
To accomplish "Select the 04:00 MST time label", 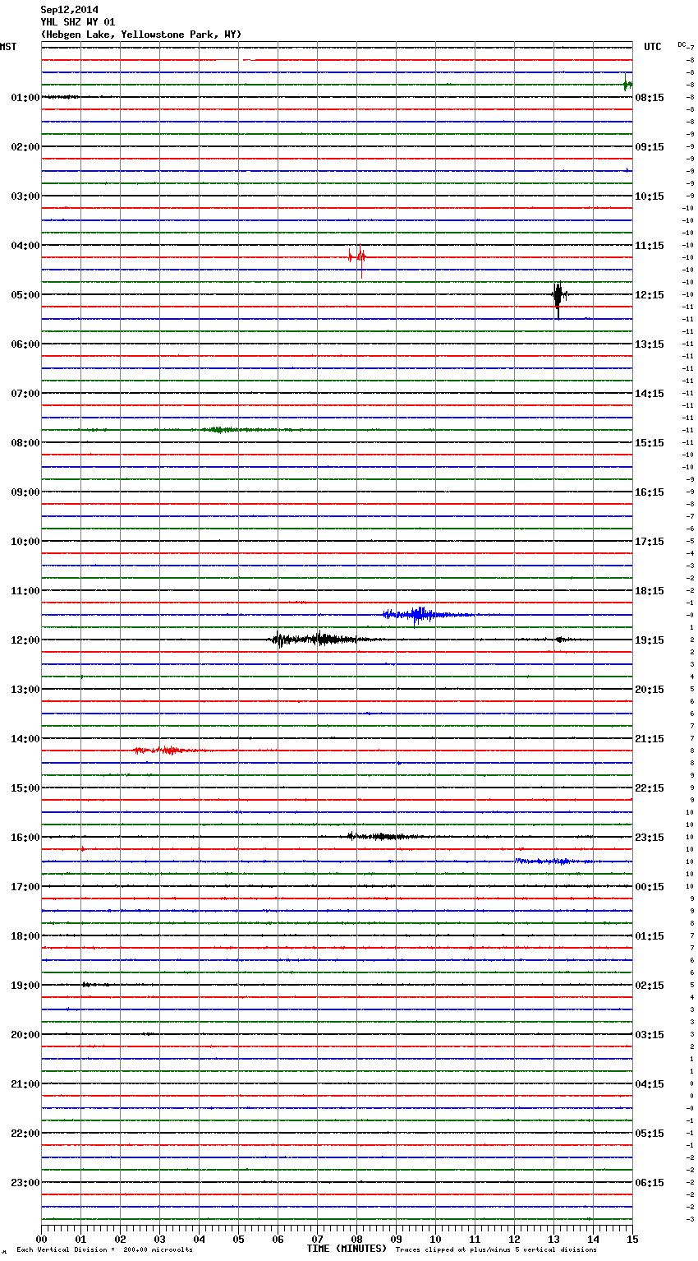I will [x=25, y=246].
